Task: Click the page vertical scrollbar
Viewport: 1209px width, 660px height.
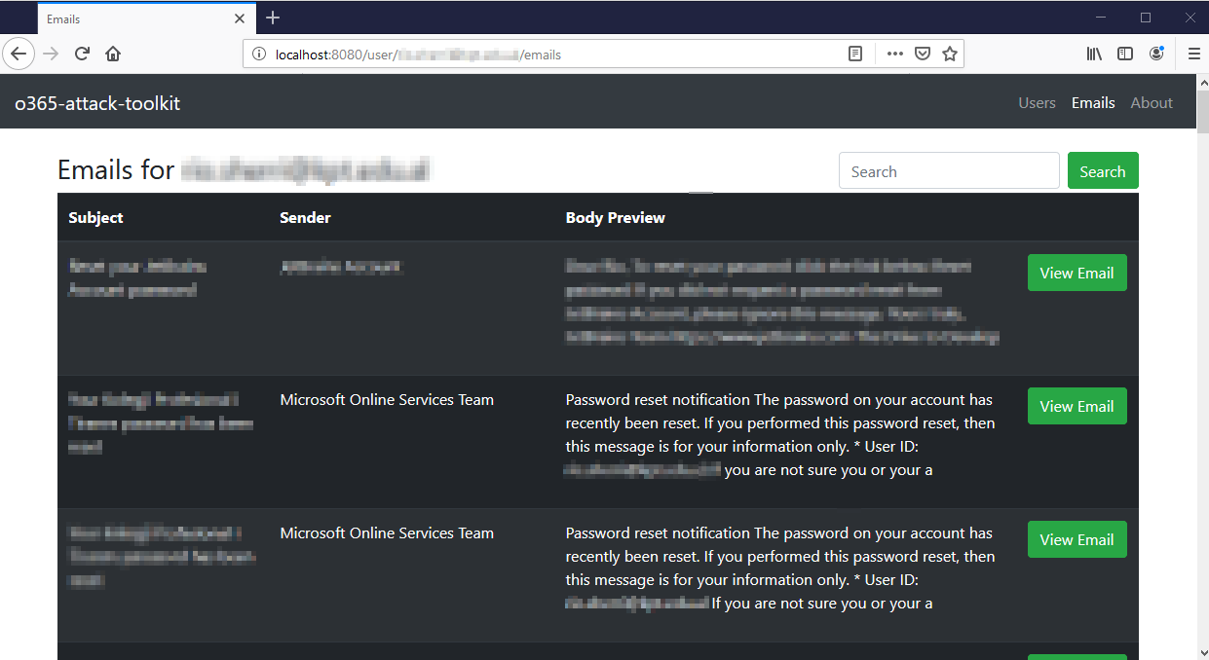Action: (x=1202, y=389)
